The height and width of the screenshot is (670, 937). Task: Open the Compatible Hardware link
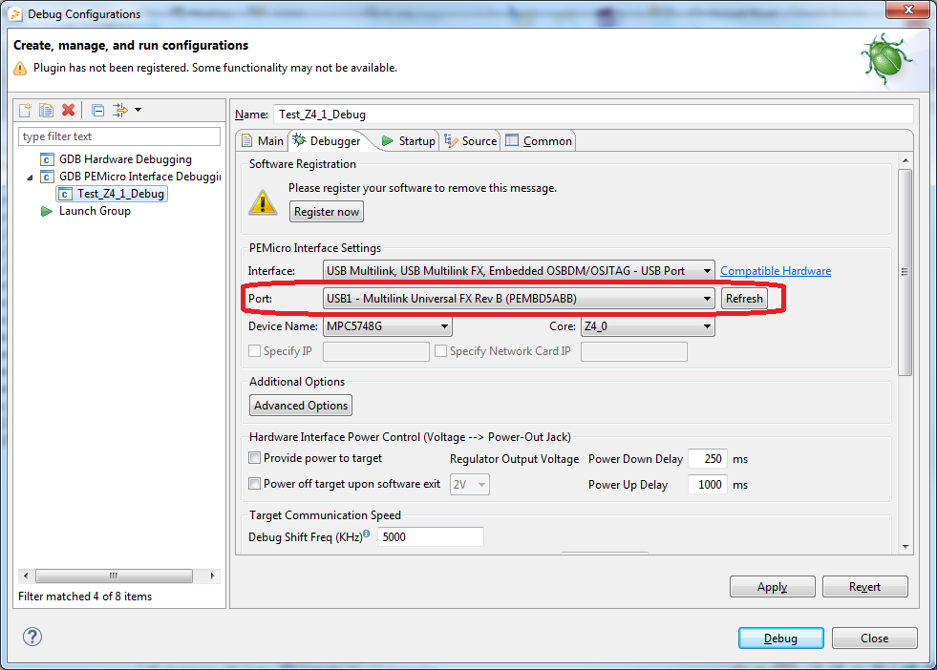pos(775,270)
